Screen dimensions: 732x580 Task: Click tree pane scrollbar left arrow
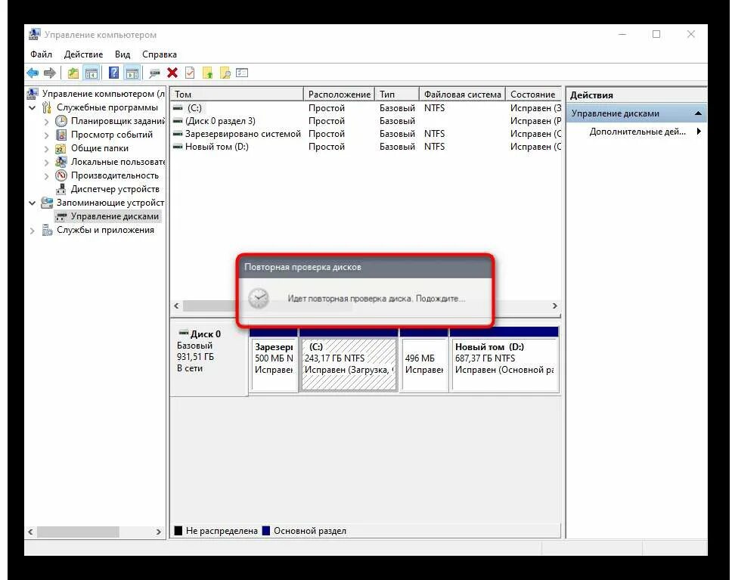click(x=31, y=532)
